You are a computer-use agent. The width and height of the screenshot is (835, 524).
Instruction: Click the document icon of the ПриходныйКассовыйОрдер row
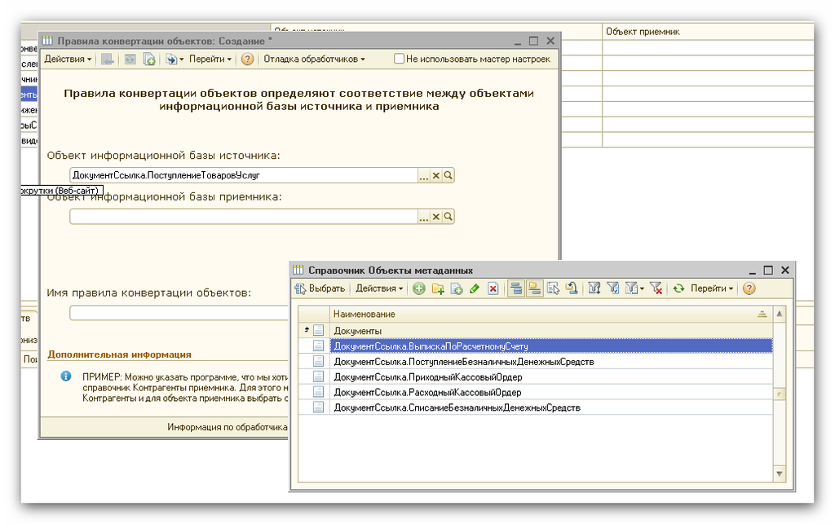[x=319, y=376]
